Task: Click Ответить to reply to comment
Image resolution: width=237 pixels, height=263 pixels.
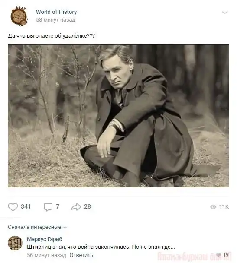Action: [x=81, y=255]
